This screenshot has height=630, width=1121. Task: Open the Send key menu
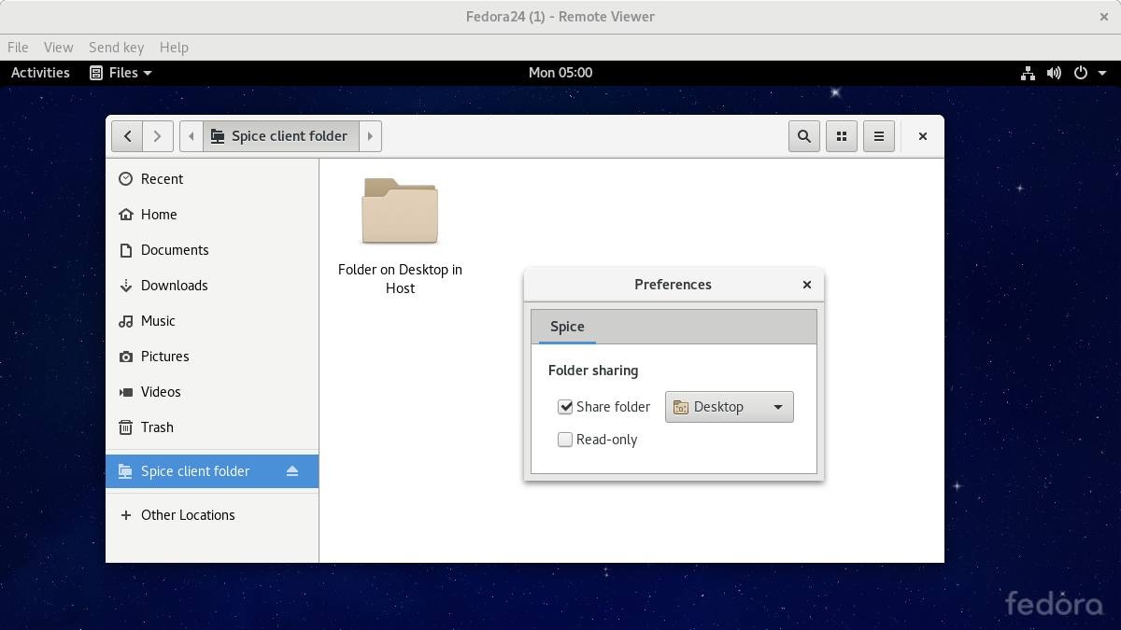point(116,48)
